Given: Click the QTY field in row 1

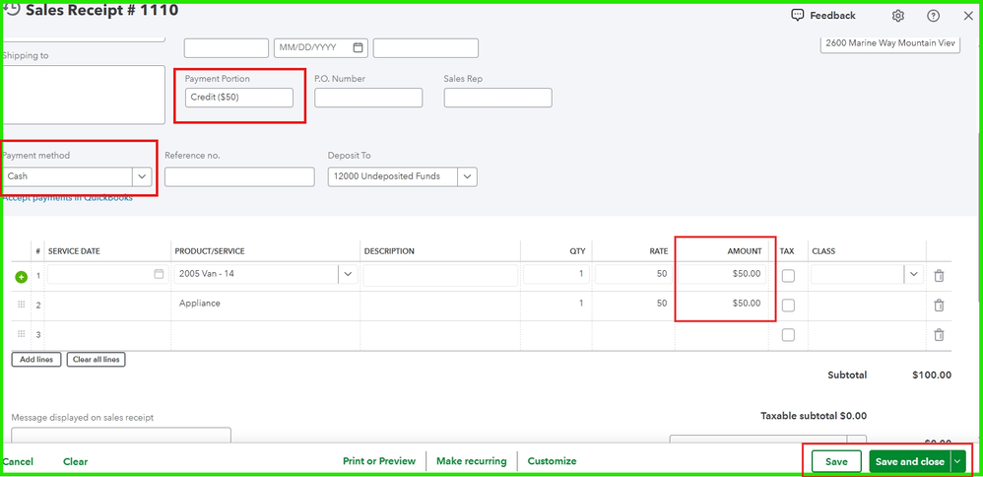Looking at the screenshot, I should pos(557,274).
